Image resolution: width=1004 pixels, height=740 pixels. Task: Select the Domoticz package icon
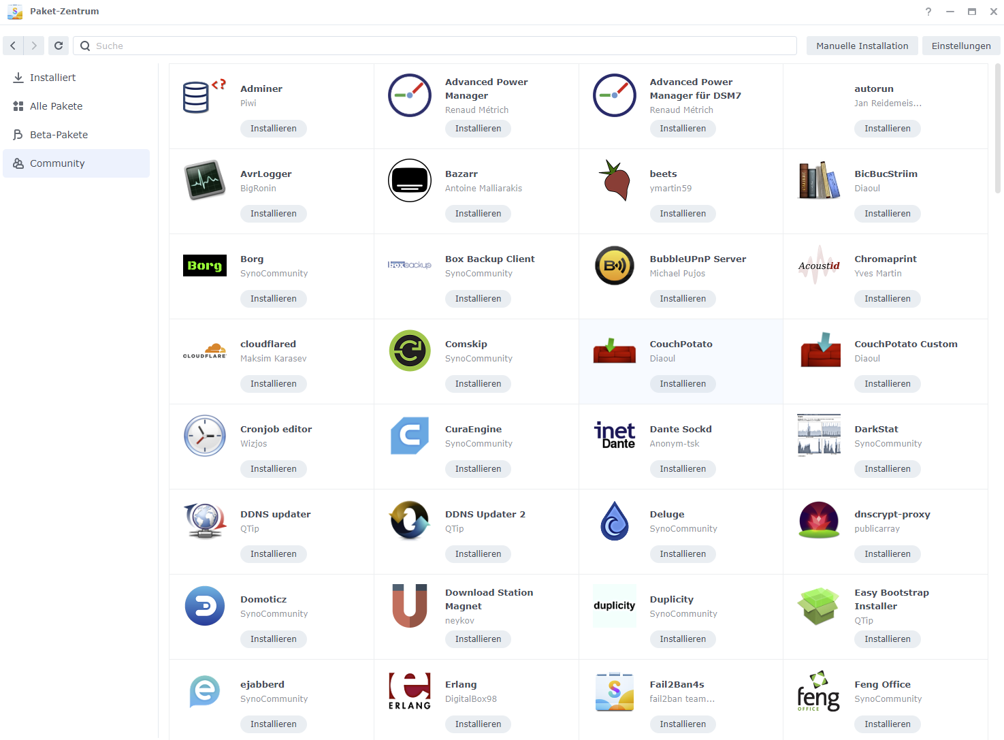[205, 606]
